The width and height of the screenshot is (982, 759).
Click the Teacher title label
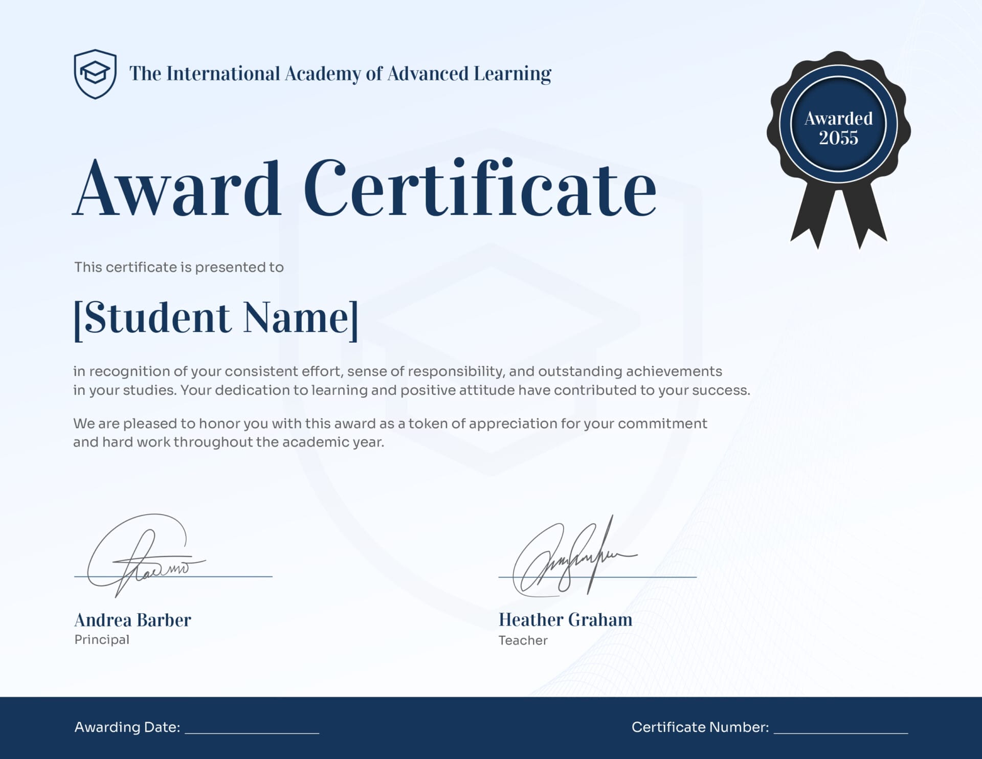point(523,640)
